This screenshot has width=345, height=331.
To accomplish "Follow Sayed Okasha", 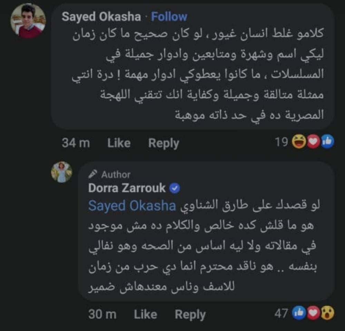I will (169, 17).
